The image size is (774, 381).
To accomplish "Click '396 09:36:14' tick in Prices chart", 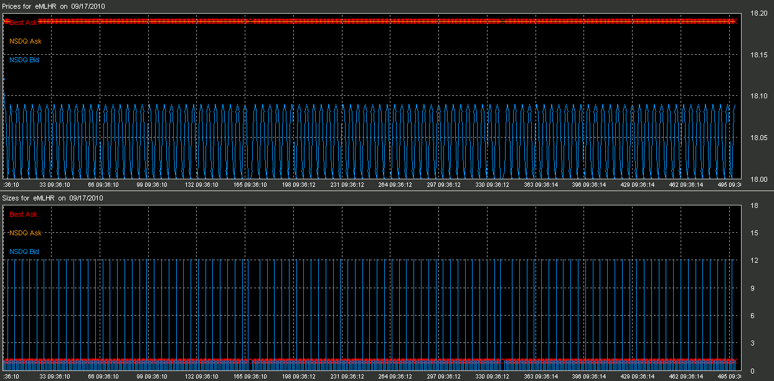I will (588, 185).
